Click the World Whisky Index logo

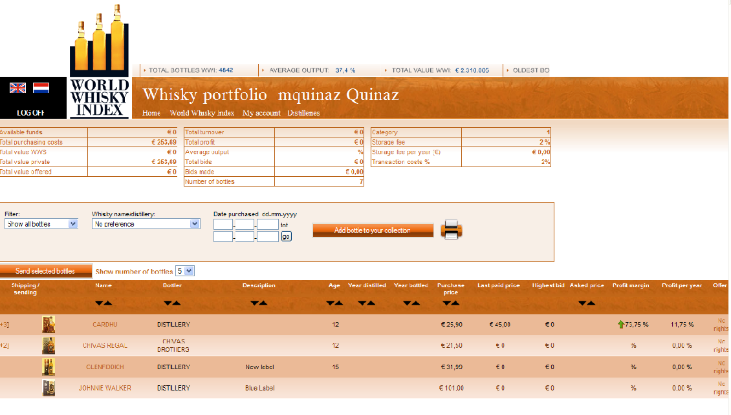100,61
